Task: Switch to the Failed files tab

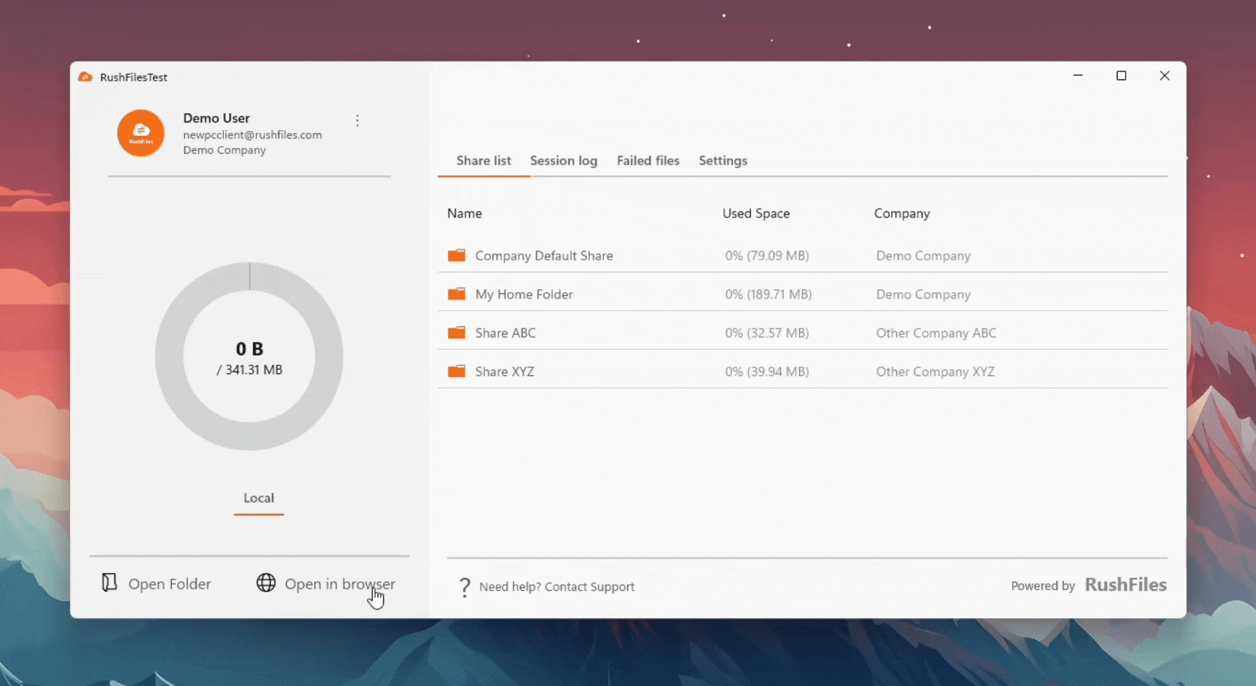Action: [648, 161]
